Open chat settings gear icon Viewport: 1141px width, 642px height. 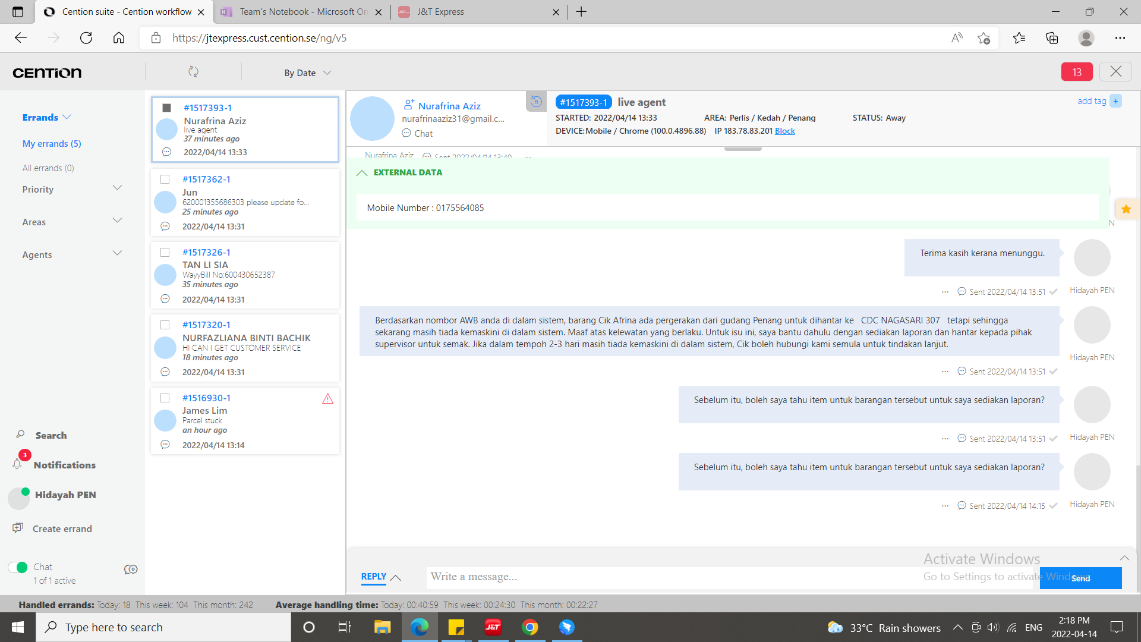[x=131, y=569]
